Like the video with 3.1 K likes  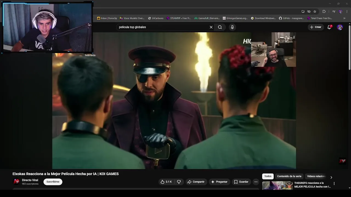[x=166, y=182]
